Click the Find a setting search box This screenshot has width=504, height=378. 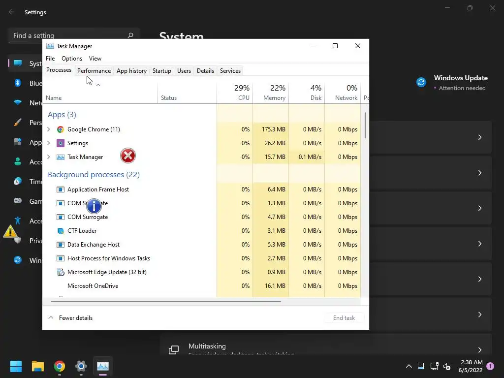click(74, 35)
